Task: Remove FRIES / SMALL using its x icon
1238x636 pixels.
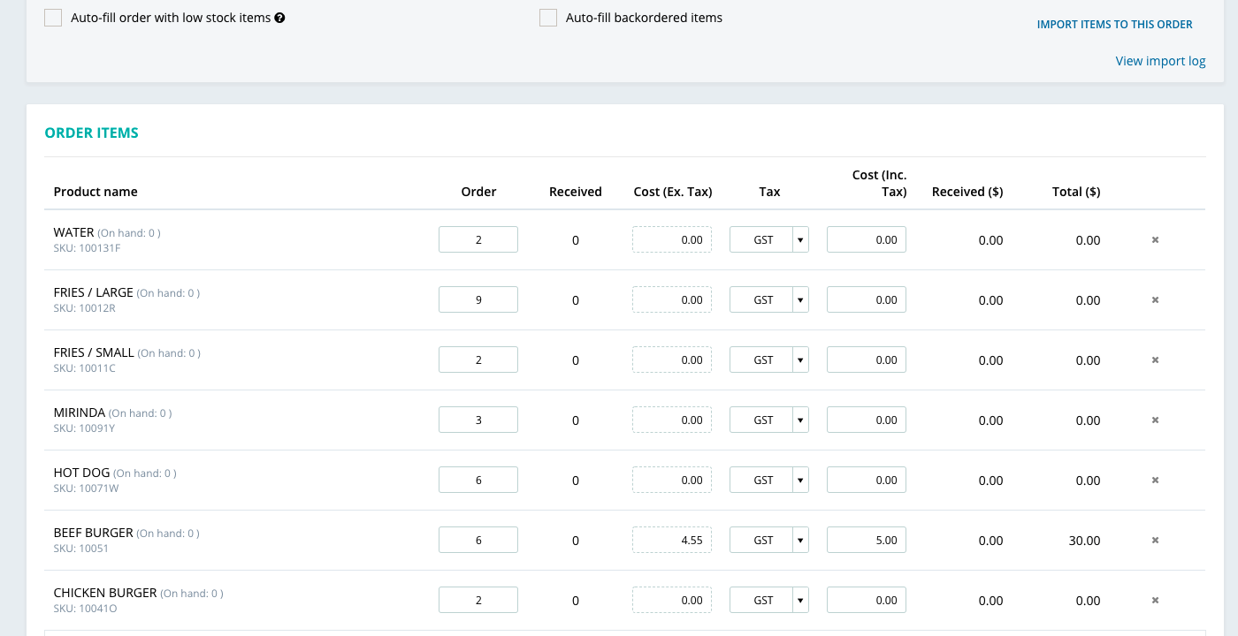Action: coord(1155,360)
